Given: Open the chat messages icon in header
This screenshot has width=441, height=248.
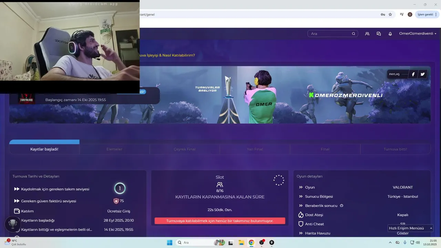Looking at the screenshot, I should [x=379, y=34].
